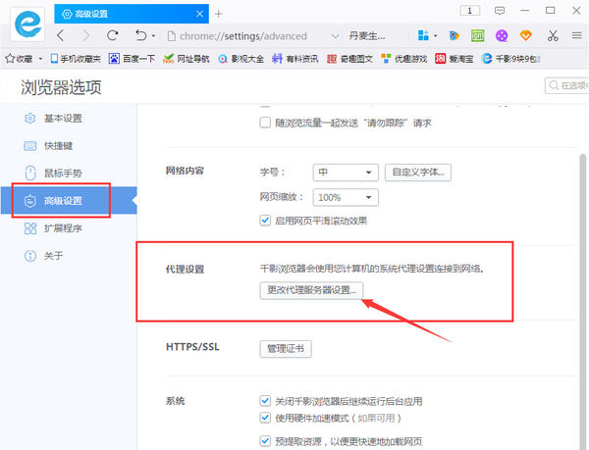Viewport: 589px width, 450px height.
Task: Click the chrome://settings/advanced address bar
Action: coord(245,35)
